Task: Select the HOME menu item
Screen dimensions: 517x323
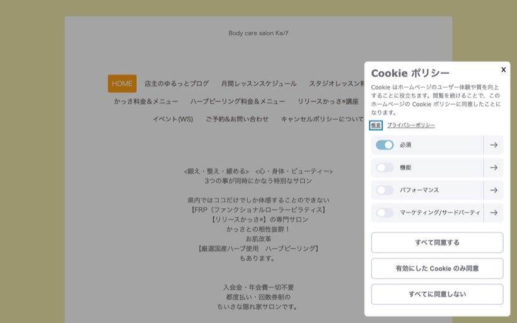Action: click(122, 83)
